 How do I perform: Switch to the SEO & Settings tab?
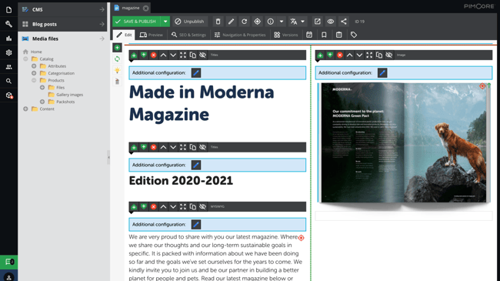pyautogui.click(x=188, y=35)
